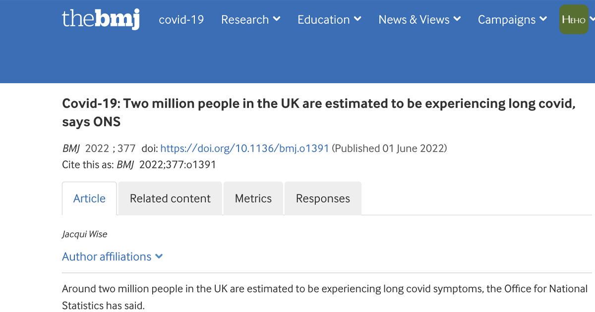
Task: Click the thebmj logo
Action: [101, 19]
